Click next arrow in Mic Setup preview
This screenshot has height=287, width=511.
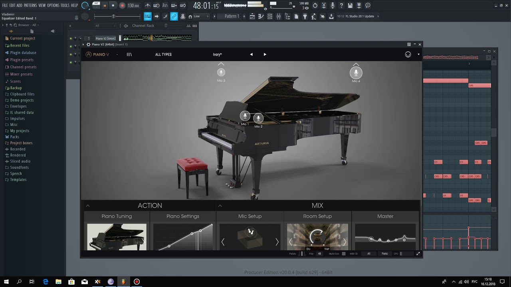[x=277, y=242]
